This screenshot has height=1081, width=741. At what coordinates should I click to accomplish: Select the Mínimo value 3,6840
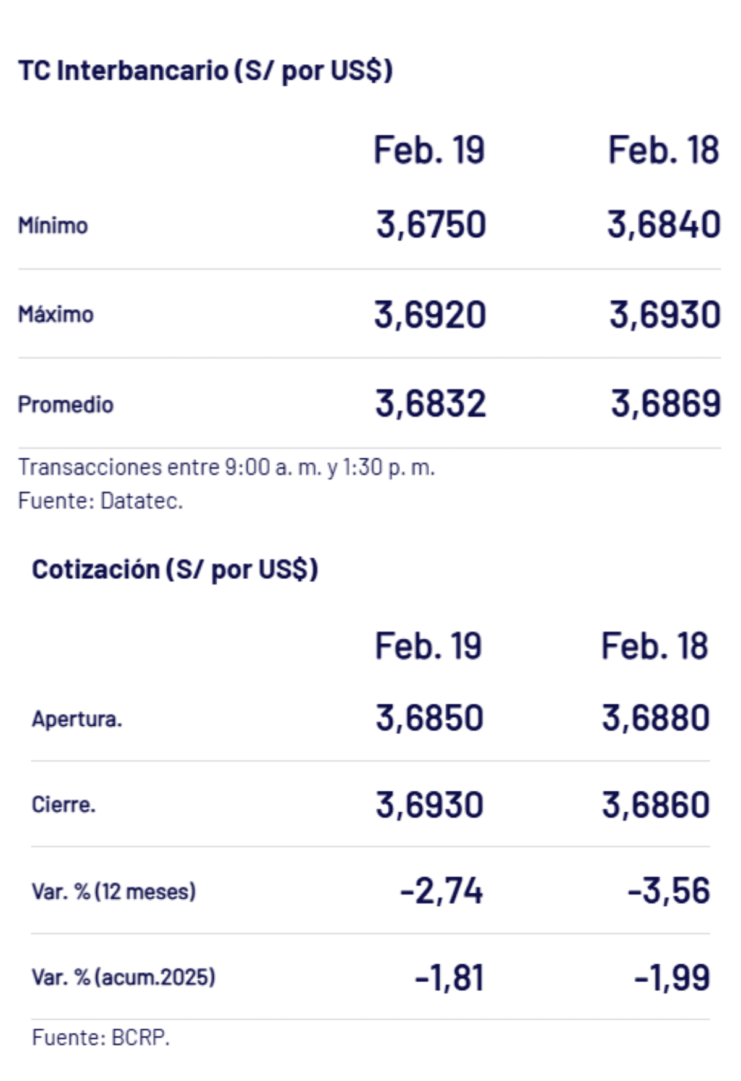[664, 224]
